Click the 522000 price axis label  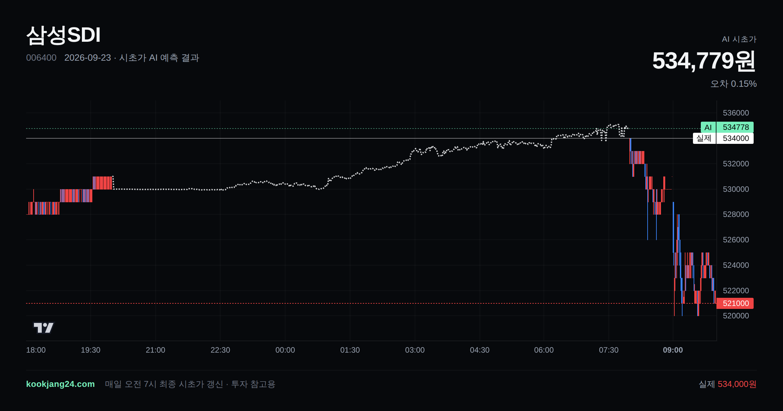(x=736, y=291)
